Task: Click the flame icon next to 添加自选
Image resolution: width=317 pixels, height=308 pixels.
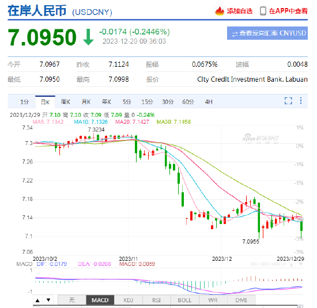Action: pyautogui.click(x=220, y=11)
